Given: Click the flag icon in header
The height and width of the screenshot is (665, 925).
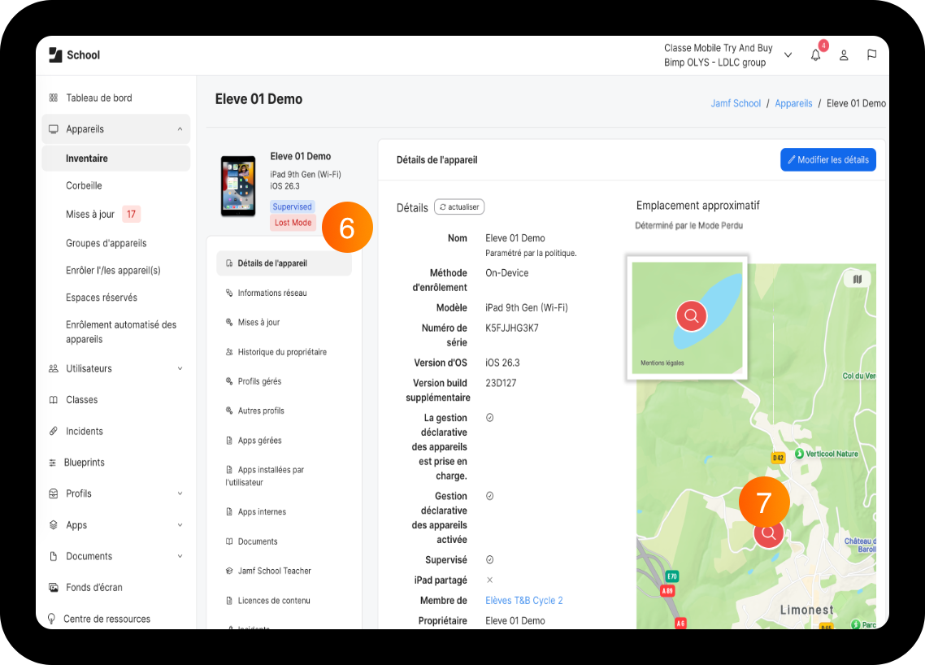Looking at the screenshot, I should coord(871,55).
